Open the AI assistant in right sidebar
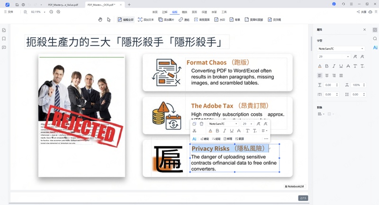The height and width of the screenshot is (205, 379). (x=375, y=47)
